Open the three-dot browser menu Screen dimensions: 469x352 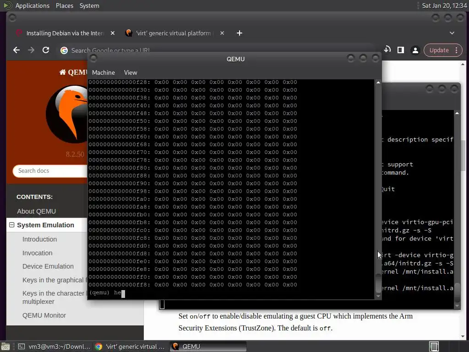tap(457, 50)
